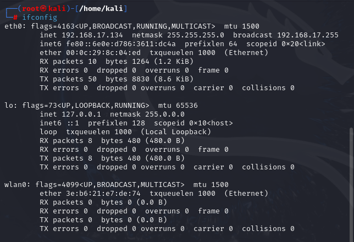Click the wlan0 MAC address 3e:b6:21:e7:de:74

pos(103,194)
